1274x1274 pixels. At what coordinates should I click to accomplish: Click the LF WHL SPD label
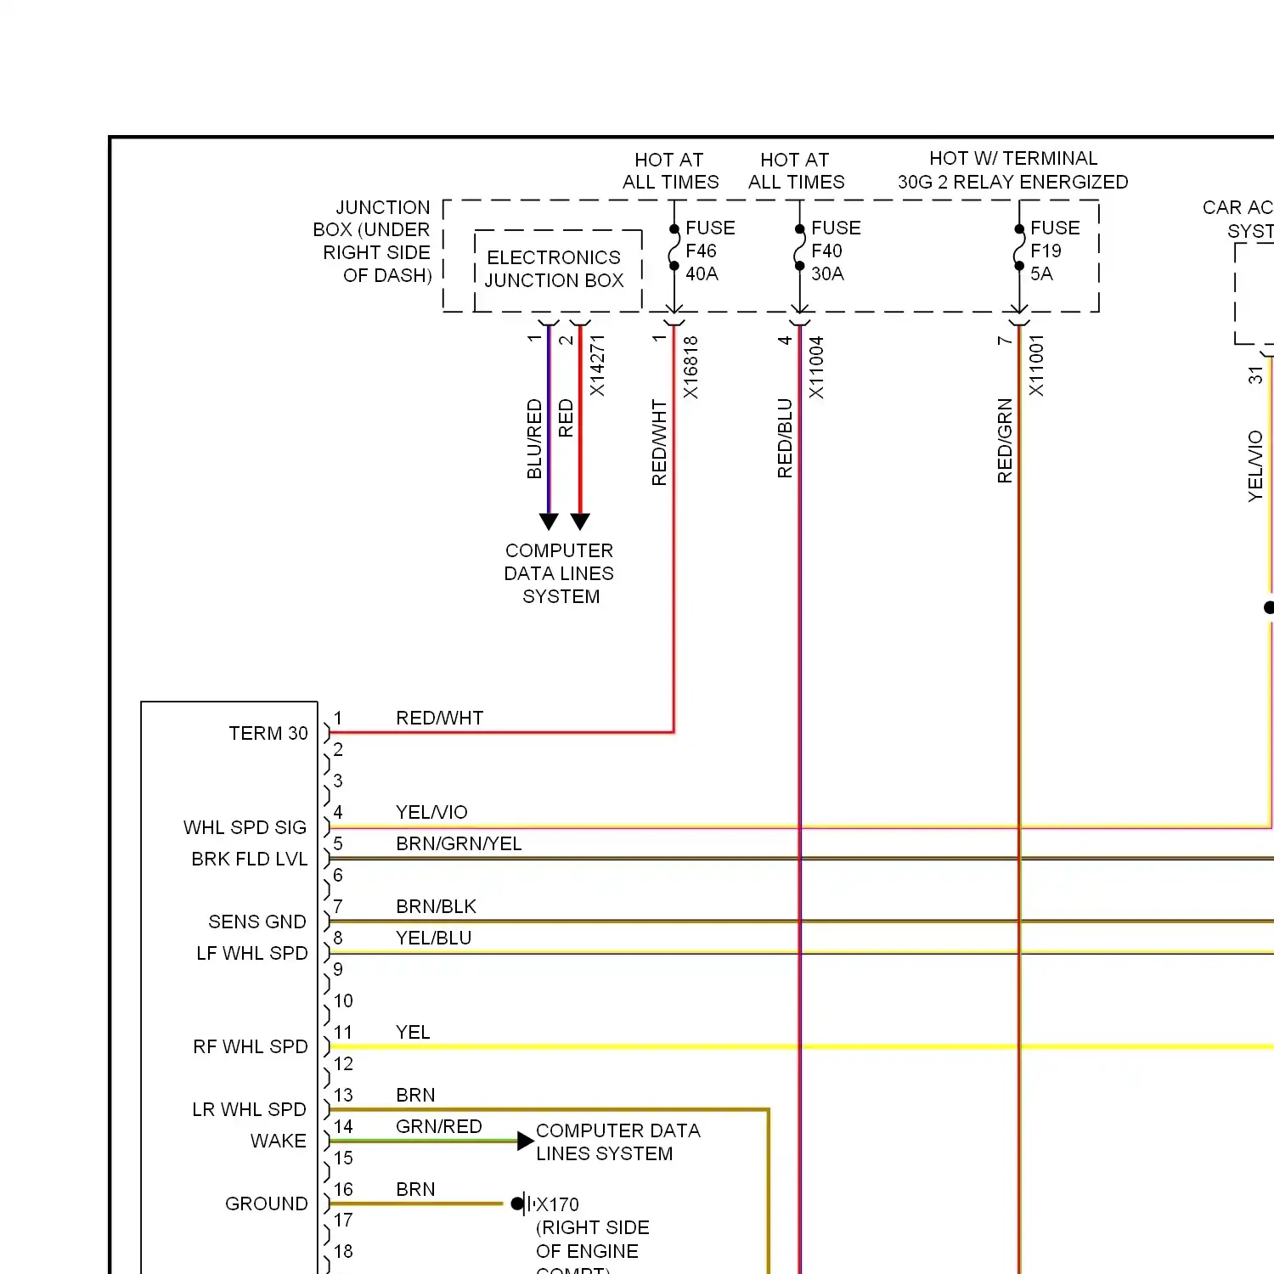[252, 953]
